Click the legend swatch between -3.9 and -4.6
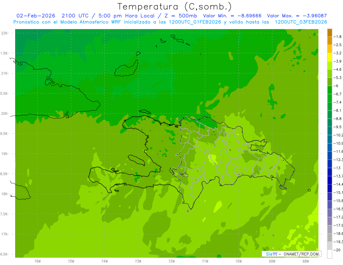The image size is (343, 265). (329, 65)
